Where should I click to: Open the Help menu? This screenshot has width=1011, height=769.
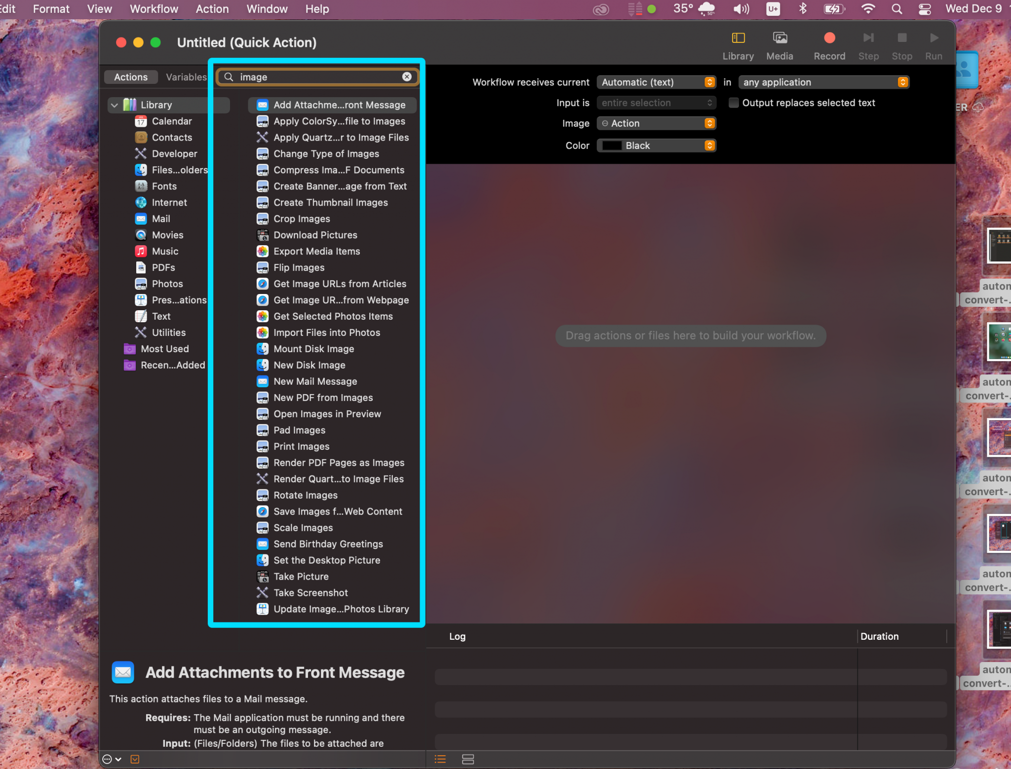pos(317,9)
